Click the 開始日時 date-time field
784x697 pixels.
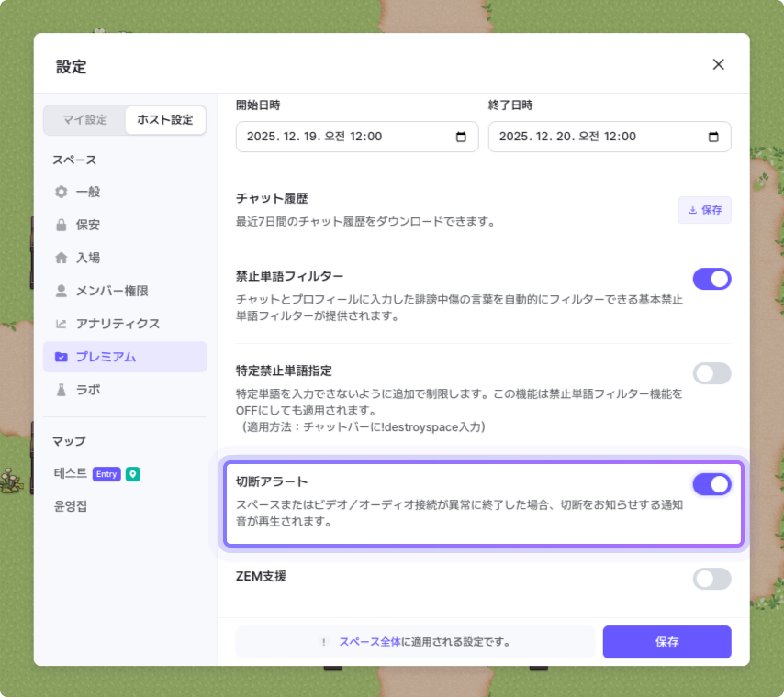click(357, 137)
